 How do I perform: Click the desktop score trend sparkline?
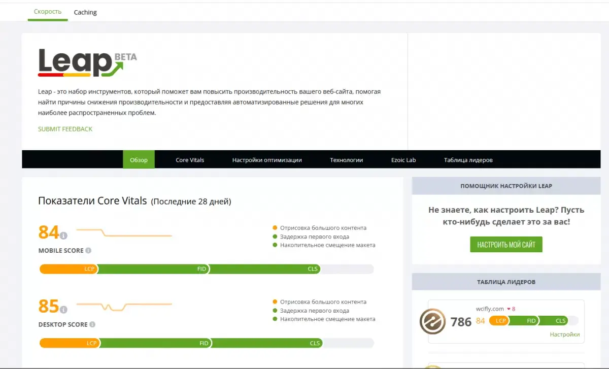(124, 307)
